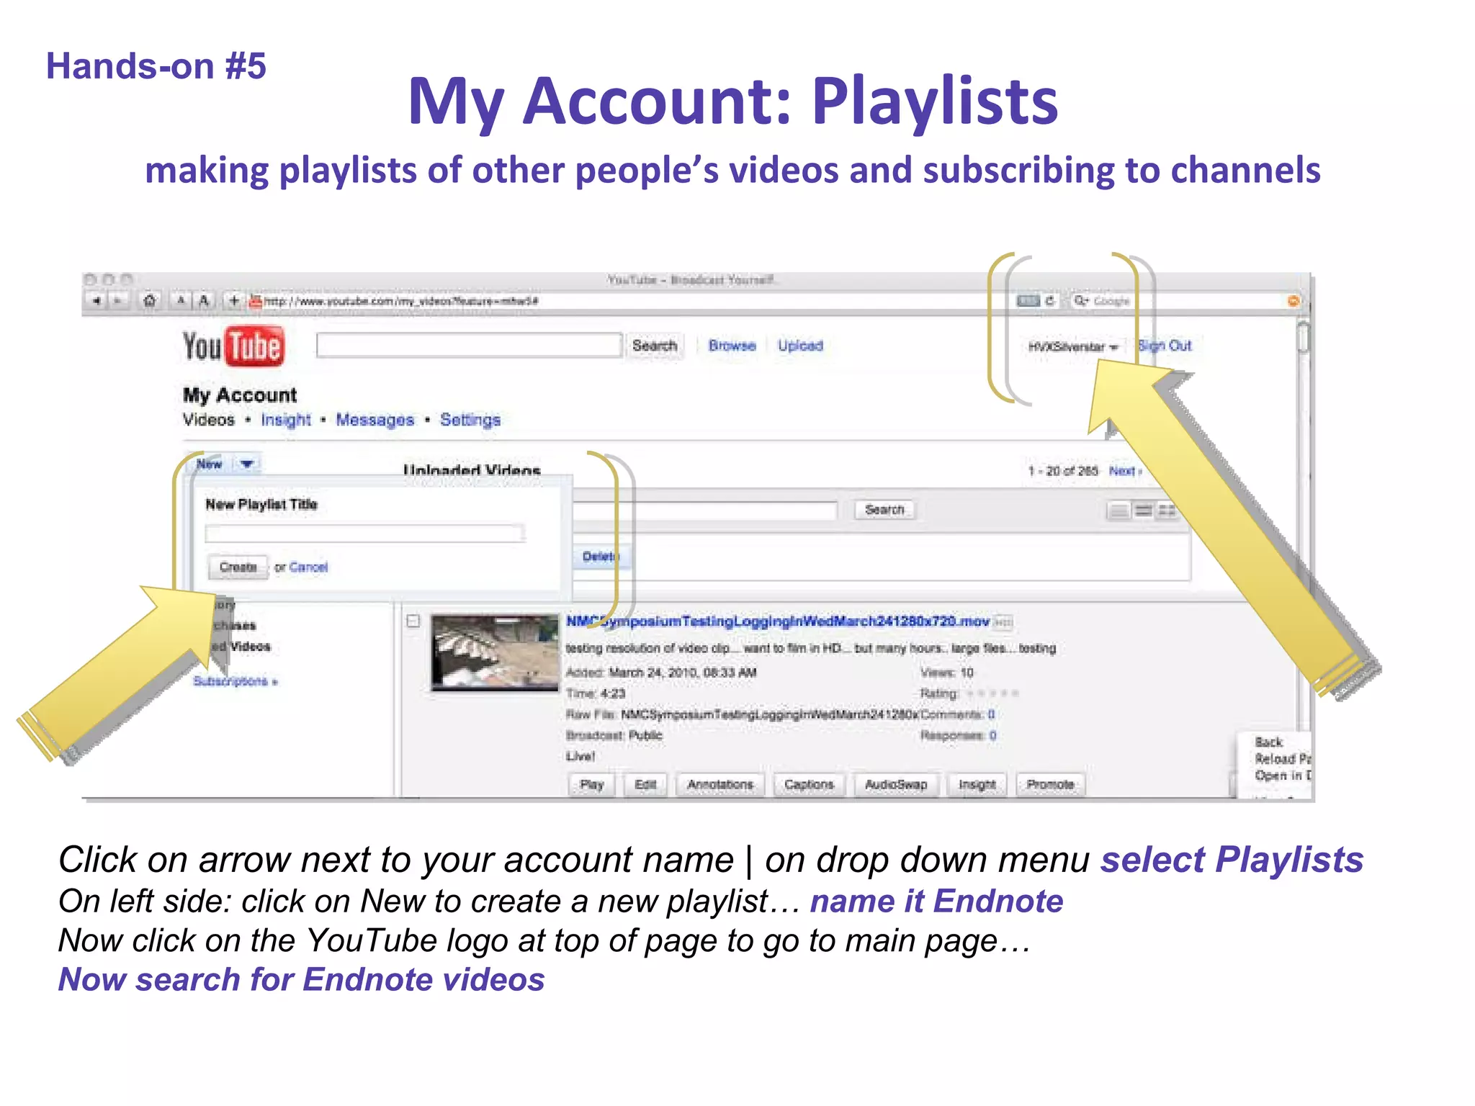The height and width of the screenshot is (1106, 1475).
Task: Click the Delete button above video list
Action: pos(601,557)
